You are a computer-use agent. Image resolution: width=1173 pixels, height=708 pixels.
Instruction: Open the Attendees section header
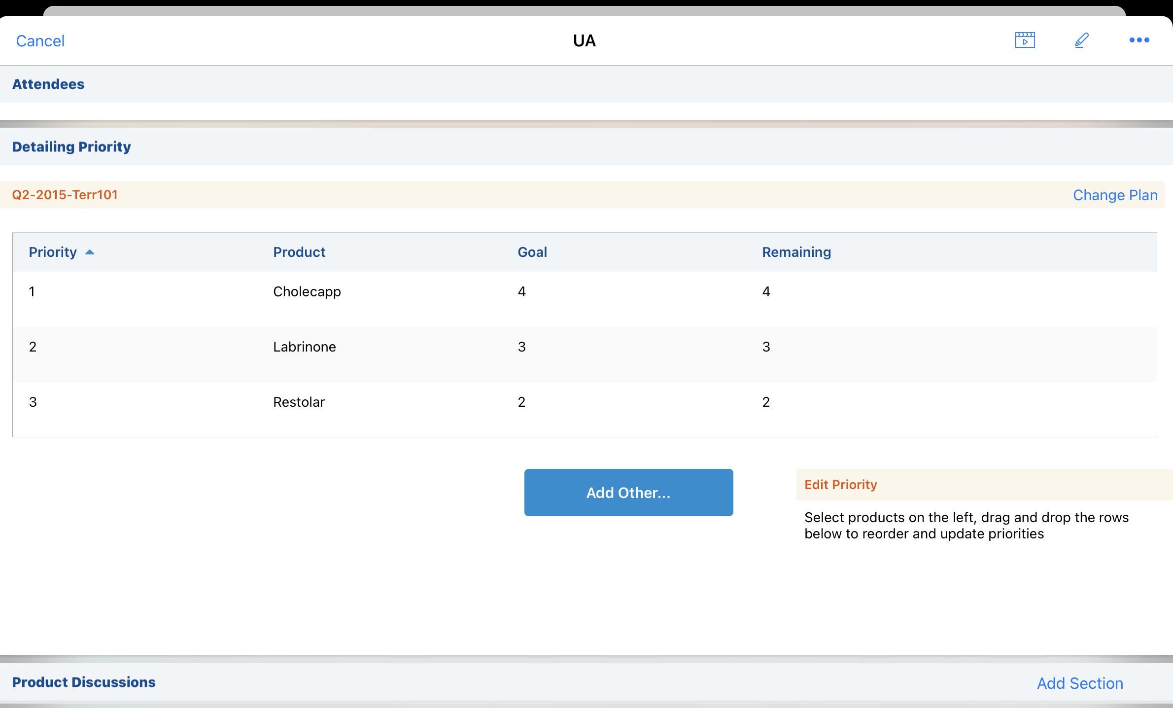(x=48, y=84)
